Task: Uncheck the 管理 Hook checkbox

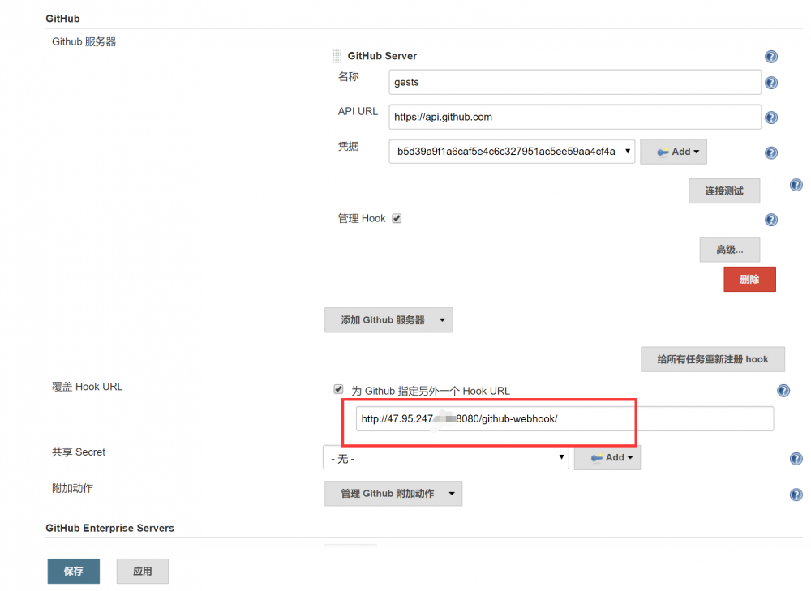Action: coord(397,217)
